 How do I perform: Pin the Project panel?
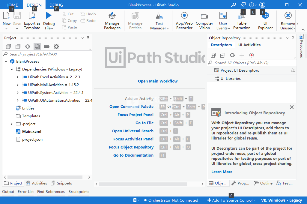point(88,38)
